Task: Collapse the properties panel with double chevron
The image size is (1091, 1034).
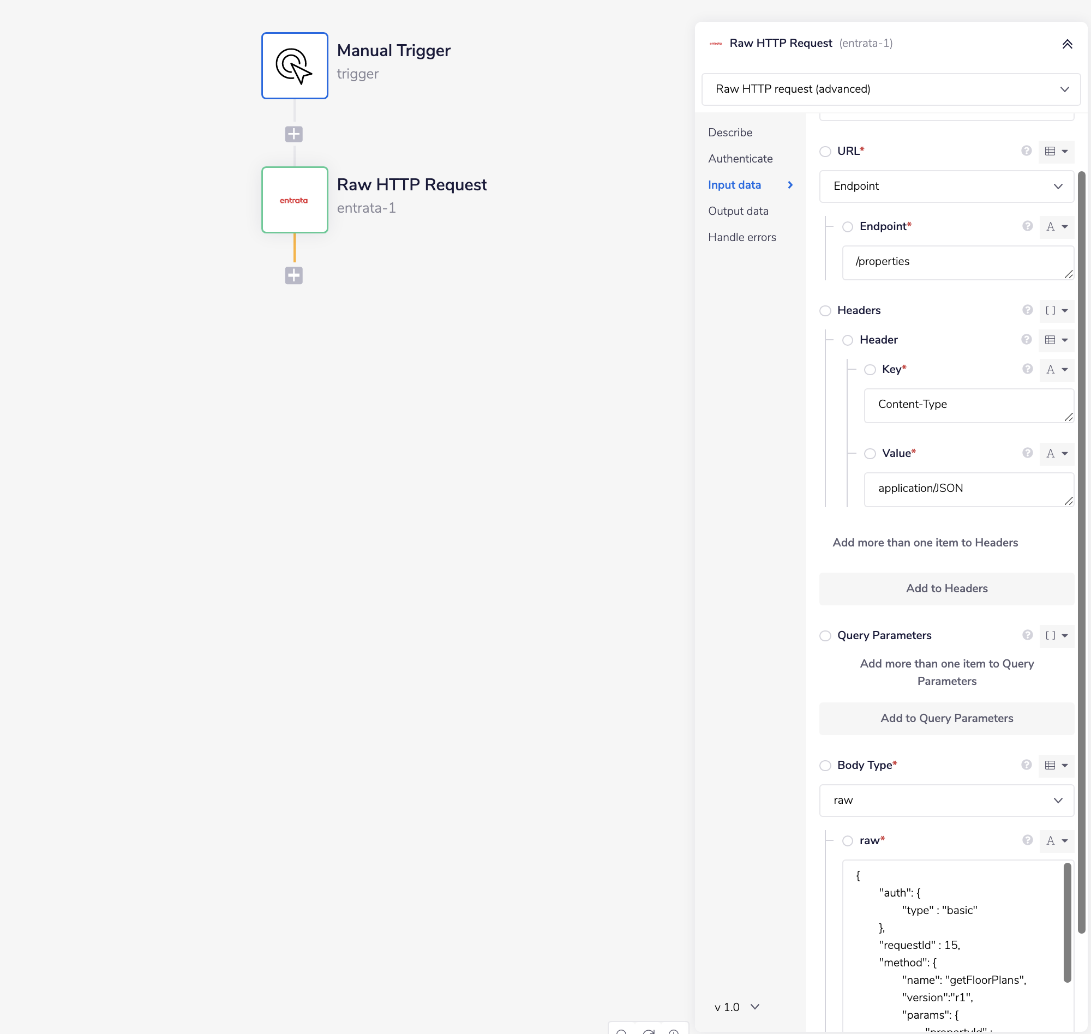Action: click(x=1067, y=44)
